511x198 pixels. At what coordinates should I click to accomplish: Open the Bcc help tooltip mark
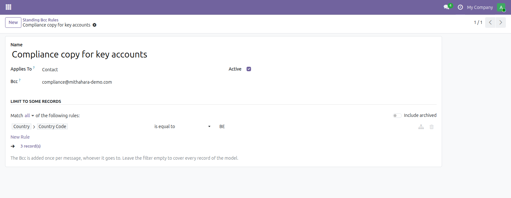[19, 80]
